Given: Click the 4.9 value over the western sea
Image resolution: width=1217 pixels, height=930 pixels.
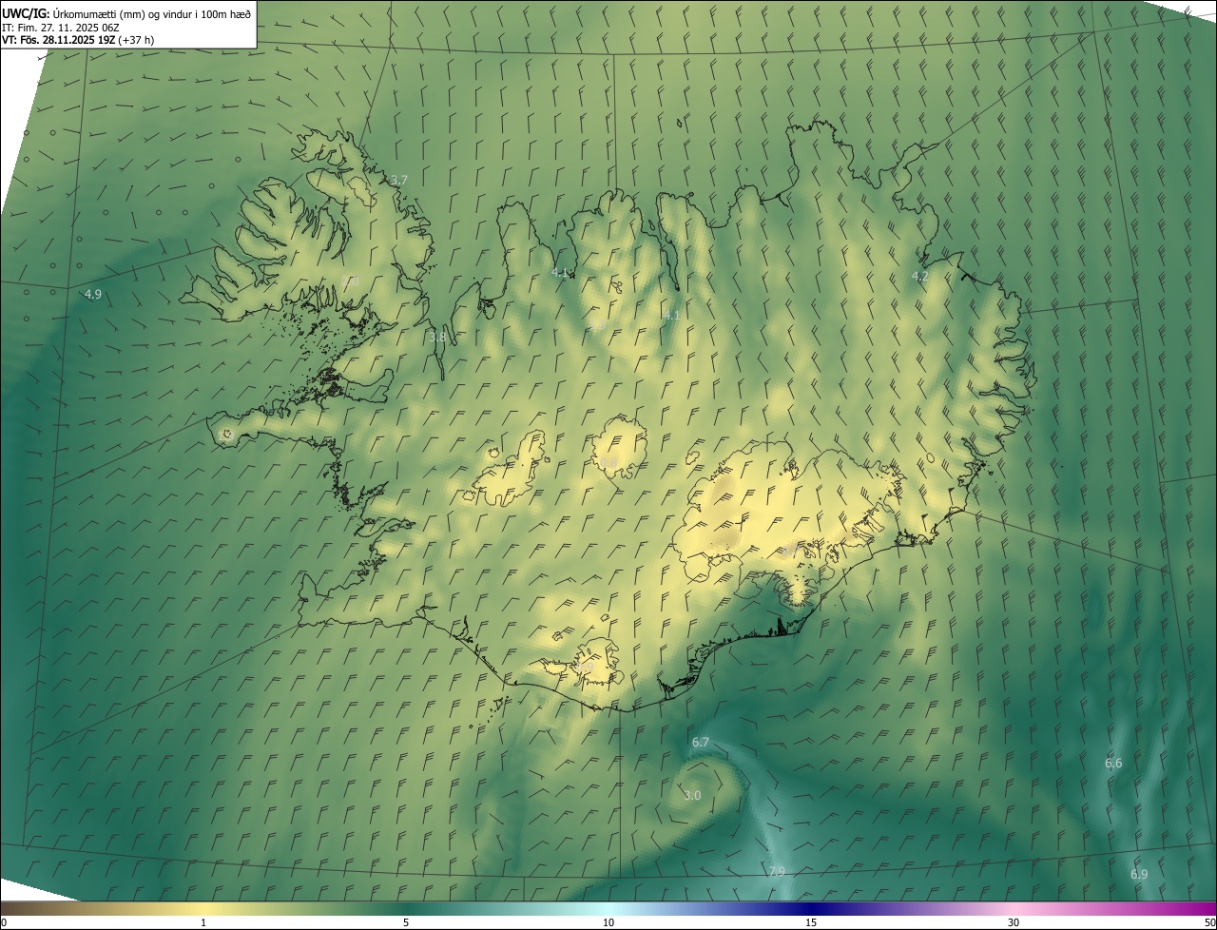Looking at the screenshot, I should 92,295.
